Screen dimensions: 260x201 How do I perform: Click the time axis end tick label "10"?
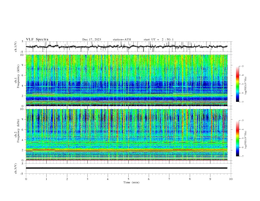pyautogui.click(x=231, y=179)
